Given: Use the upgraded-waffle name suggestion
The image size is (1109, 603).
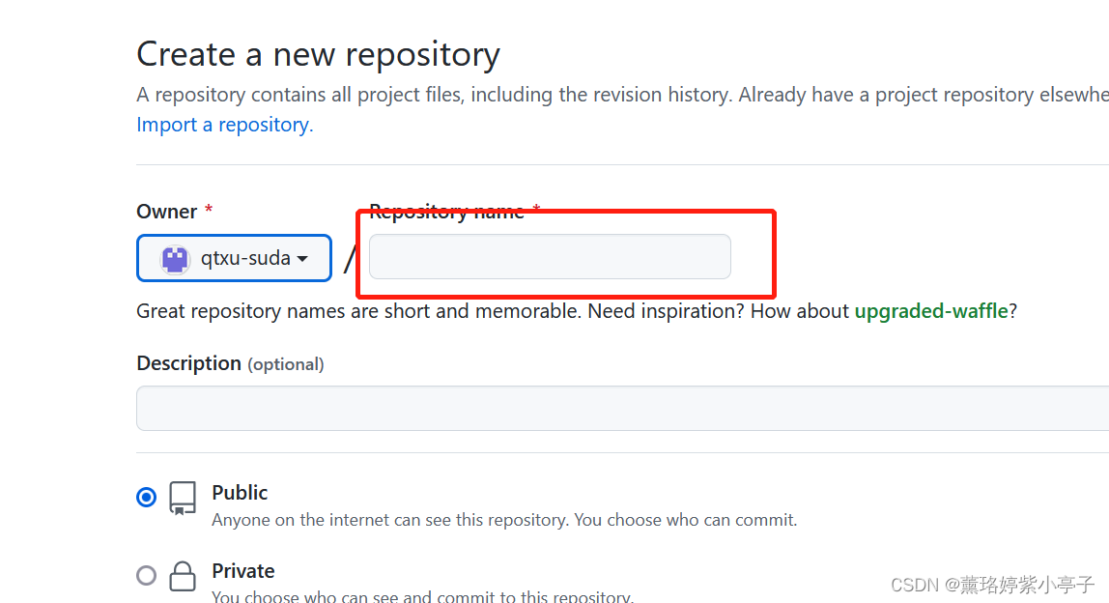Looking at the screenshot, I should tap(930, 311).
